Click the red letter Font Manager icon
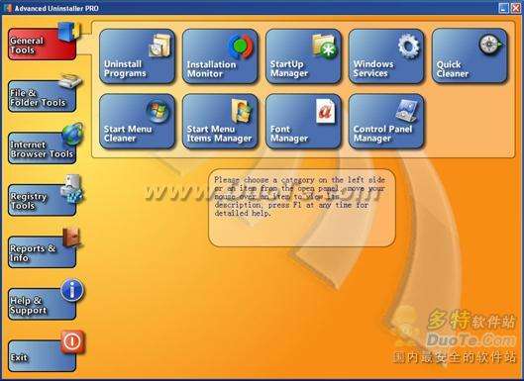Image resolution: width=524 pixels, height=381 pixels. coord(325,111)
